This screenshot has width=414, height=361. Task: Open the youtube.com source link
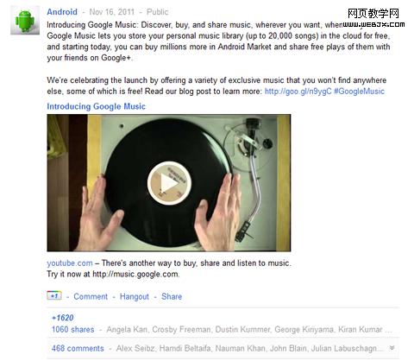[70, 263]
